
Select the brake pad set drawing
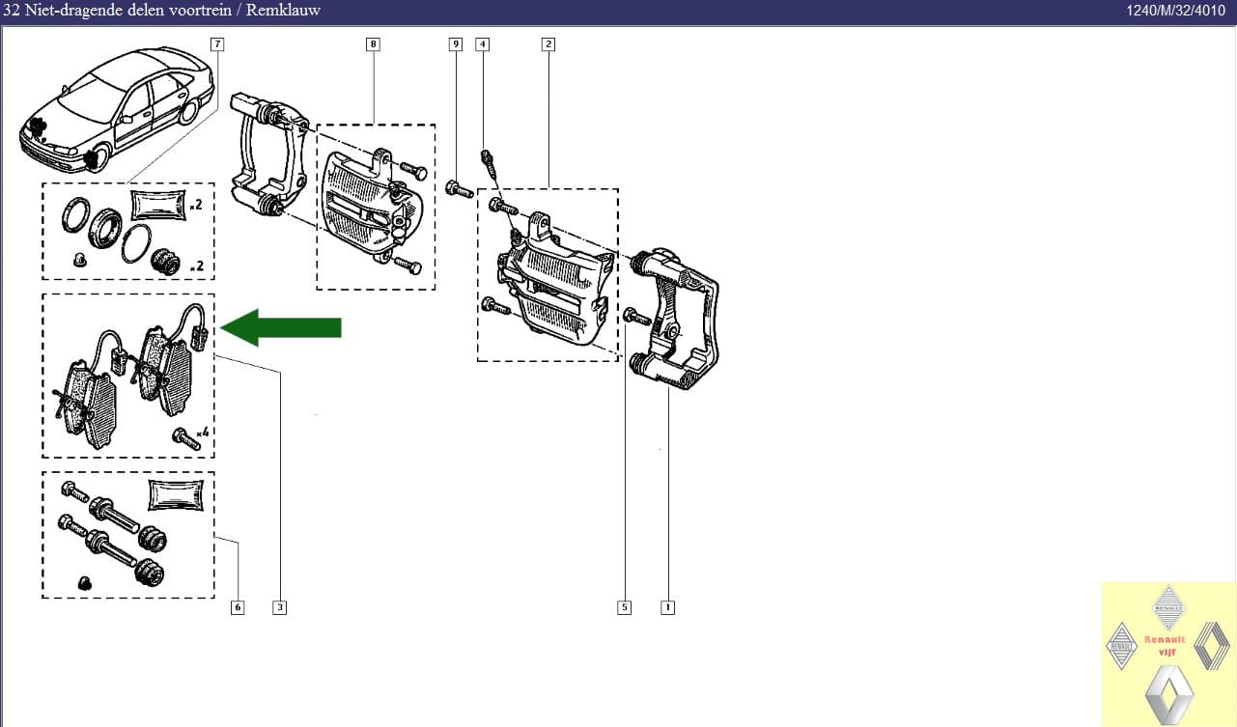tap(127, 377)
